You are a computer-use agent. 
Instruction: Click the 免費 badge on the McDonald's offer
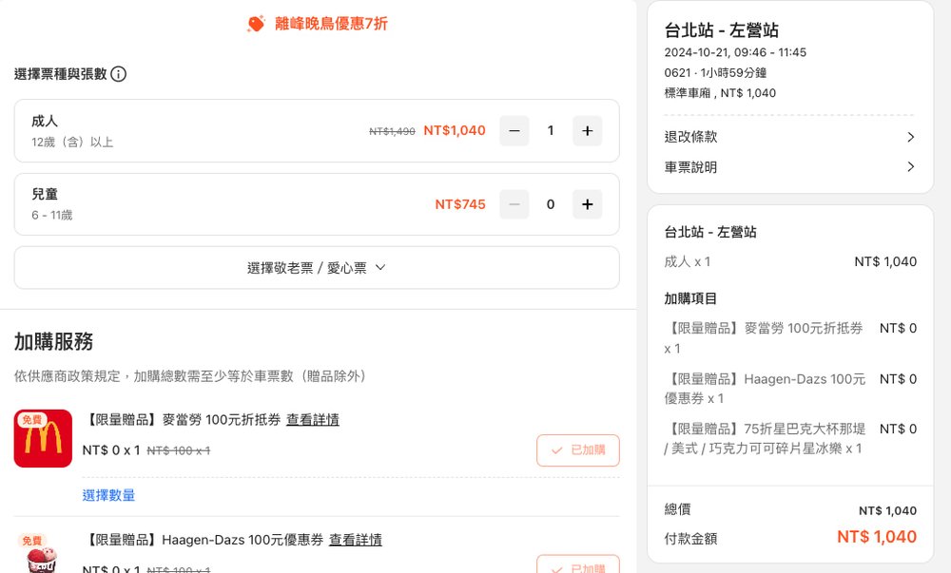pyautogui.click(x=32, y=418)
